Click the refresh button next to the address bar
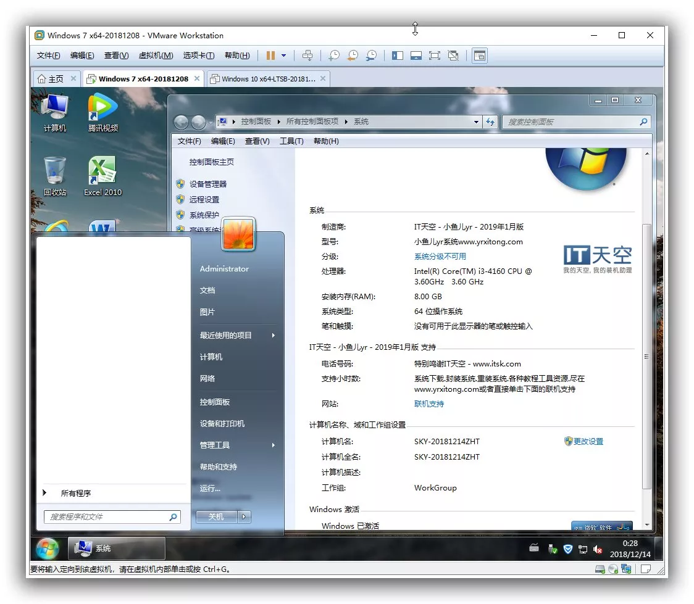The image size is (694, 604). pyautogui.click(x=490, y=122)
